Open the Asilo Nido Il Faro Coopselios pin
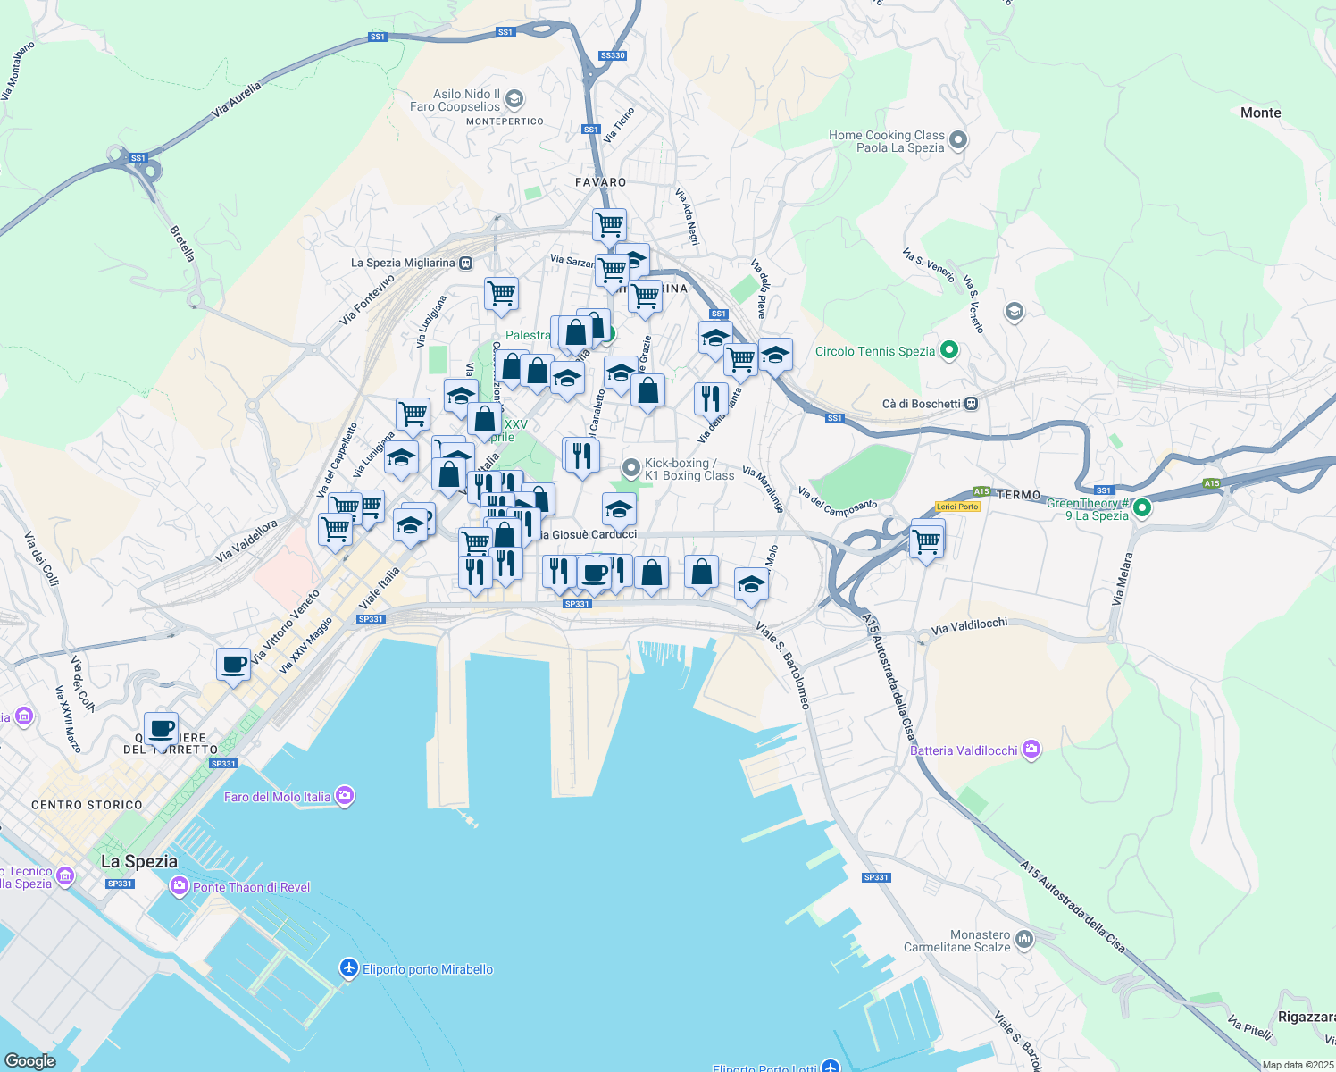1336x1072 pixels. click(x=514, y=98)
